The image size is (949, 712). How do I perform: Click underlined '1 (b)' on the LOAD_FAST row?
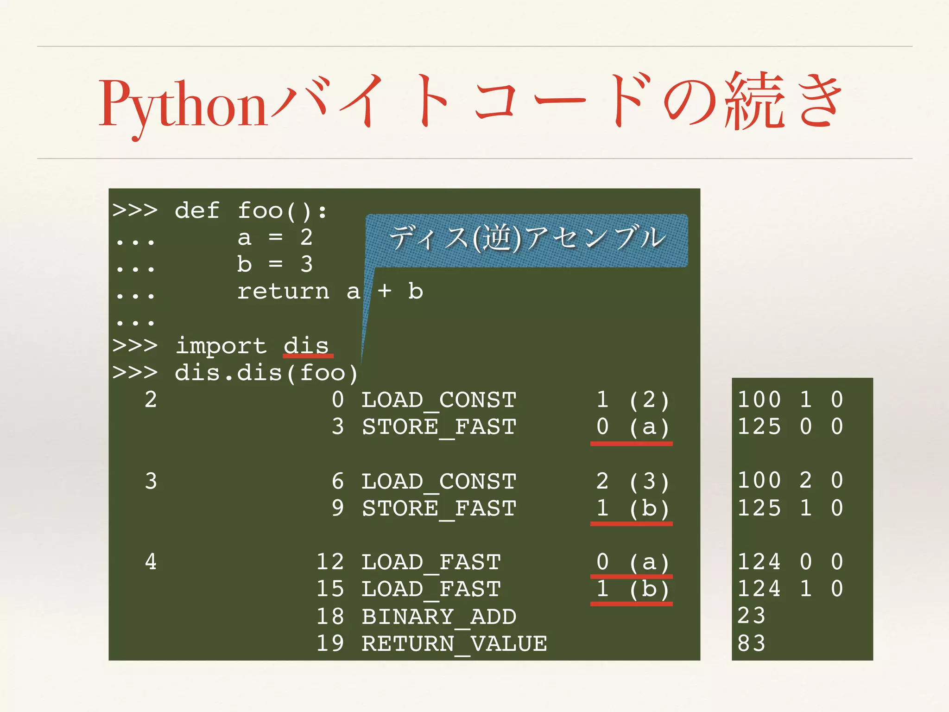[x=633, y=589]
